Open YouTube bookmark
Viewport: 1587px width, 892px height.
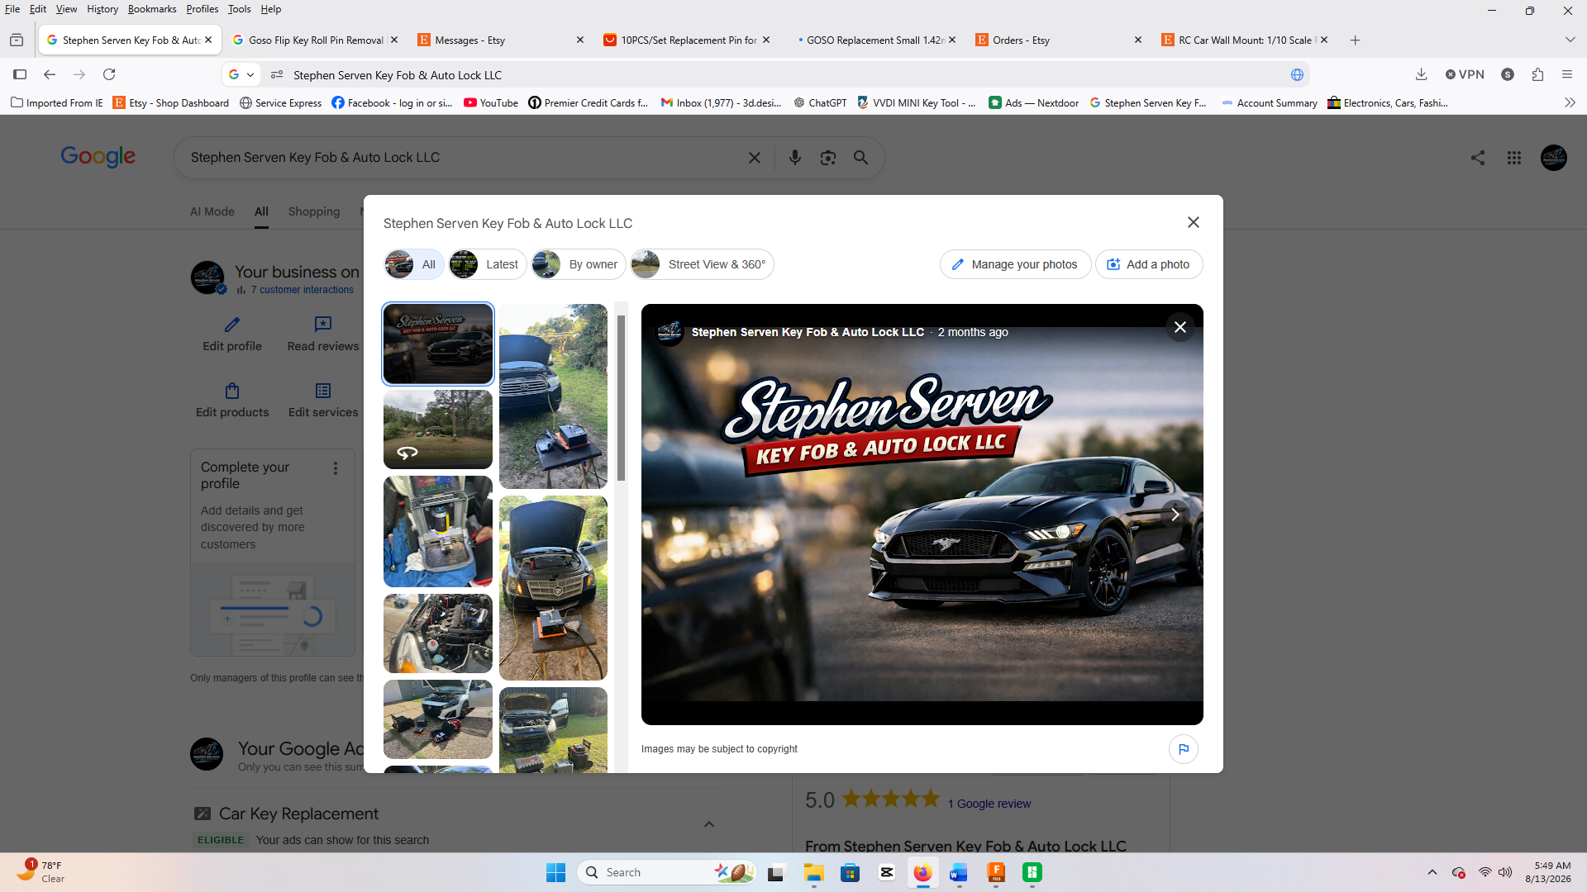tap(491, 102)
